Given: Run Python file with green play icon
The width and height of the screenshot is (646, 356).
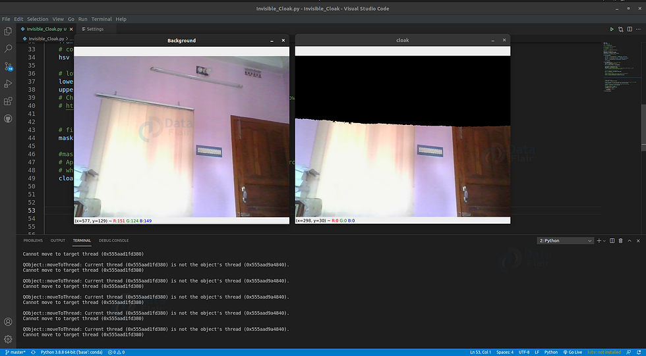Looking at the screenshot, I should coord(612,29).
